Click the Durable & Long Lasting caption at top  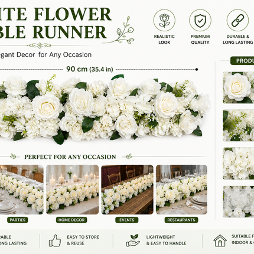pyautogui.click(x=237, y=40)
